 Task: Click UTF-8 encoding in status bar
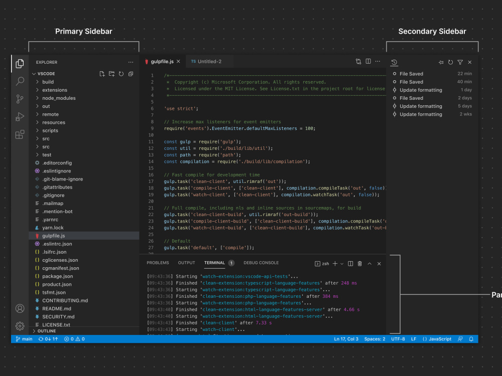point(398,339)
